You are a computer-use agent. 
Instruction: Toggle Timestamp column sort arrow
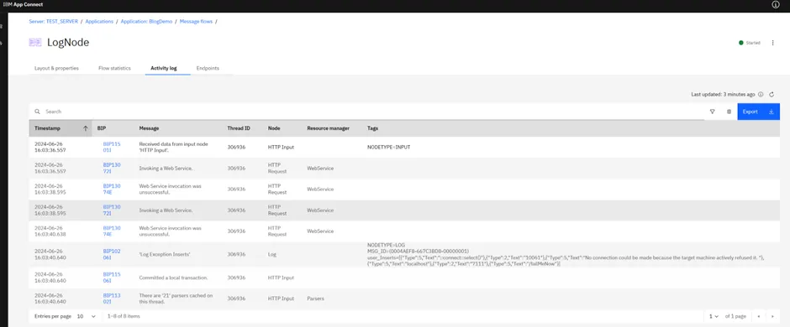click(x=86, y=128)
